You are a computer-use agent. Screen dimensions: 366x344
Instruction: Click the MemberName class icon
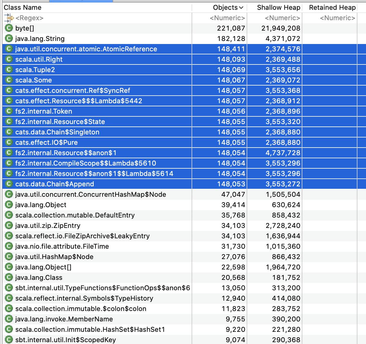pyautogui.click(x=9, y=319)
